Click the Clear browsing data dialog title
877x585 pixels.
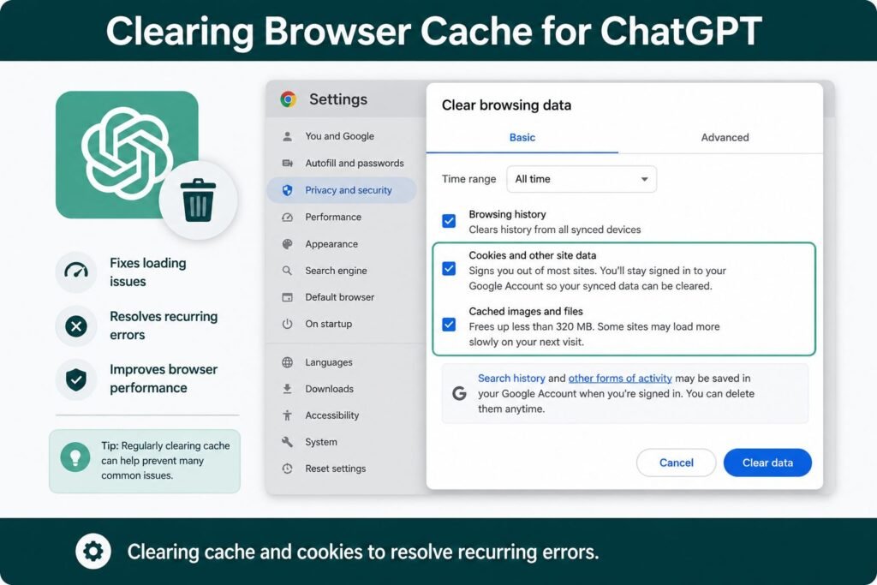(x=506, y=105)
